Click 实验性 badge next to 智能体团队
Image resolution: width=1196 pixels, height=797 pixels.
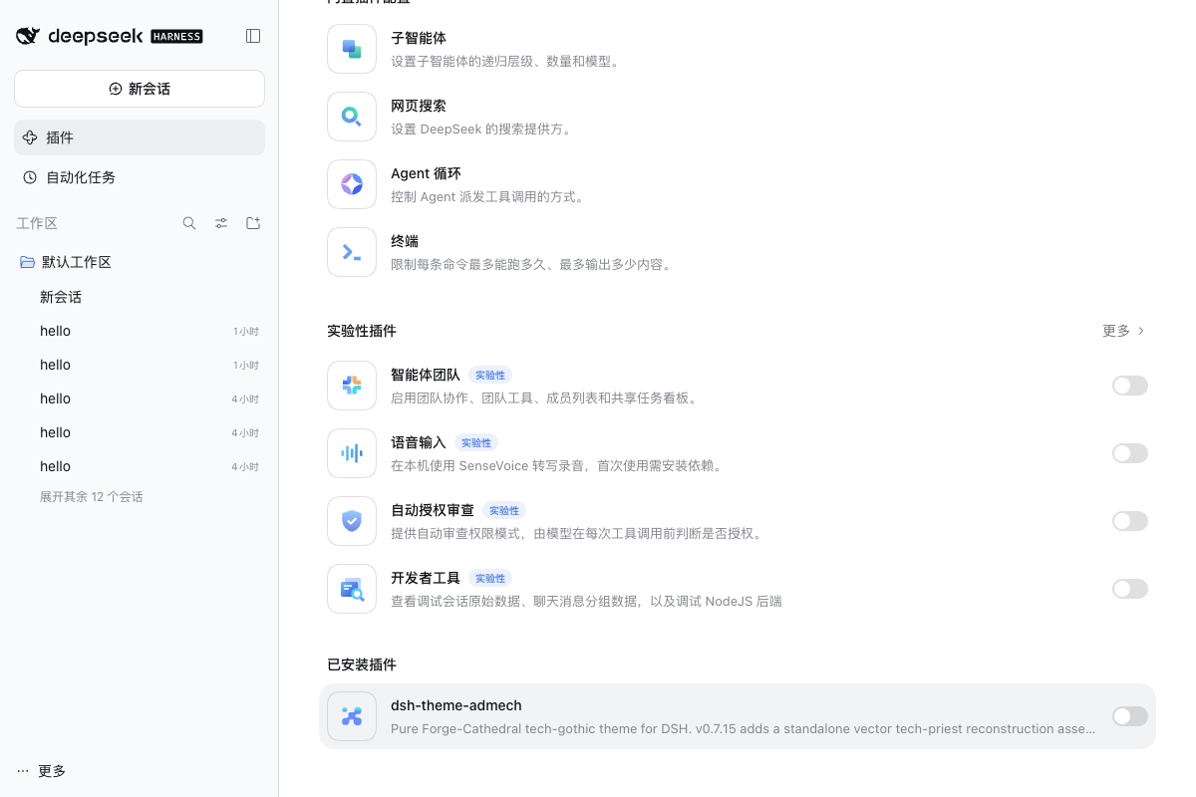tap(490, 375)
